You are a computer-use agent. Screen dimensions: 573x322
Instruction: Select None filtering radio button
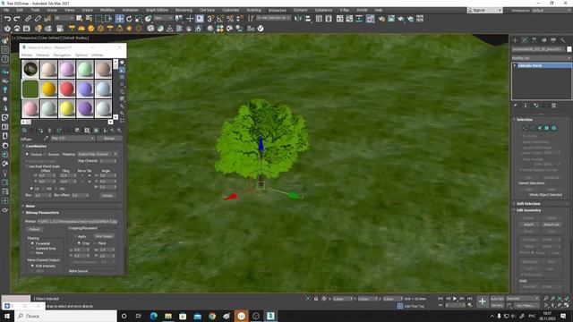tap(32, 252)
